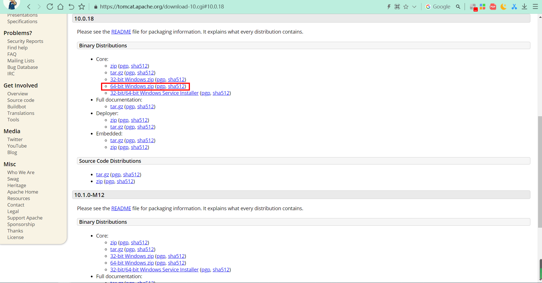
Task: Open the extension with red badge
Action: pyautogui.click(x=473, y=7)
